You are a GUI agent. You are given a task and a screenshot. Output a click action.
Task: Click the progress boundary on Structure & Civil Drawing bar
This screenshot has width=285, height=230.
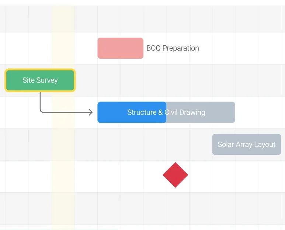[166, 112]
